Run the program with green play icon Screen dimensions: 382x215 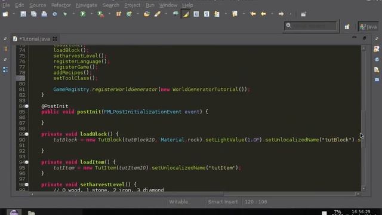point(83,14)
